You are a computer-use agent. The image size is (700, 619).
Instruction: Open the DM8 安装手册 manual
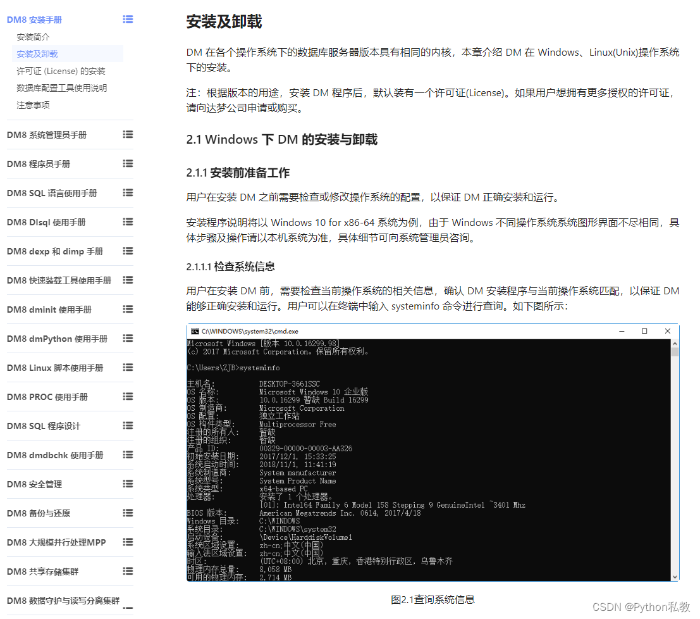tap(34, 20)
